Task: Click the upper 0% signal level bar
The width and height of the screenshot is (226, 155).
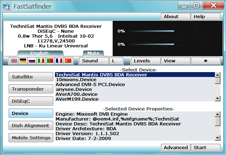Action: click(152, 31)
